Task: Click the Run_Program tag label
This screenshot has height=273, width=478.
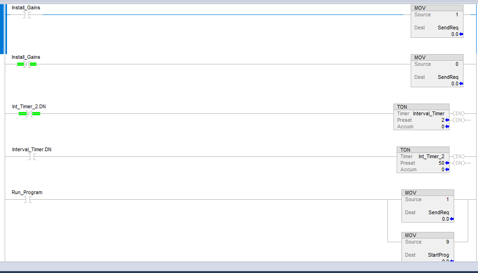Action: point(27,192)
